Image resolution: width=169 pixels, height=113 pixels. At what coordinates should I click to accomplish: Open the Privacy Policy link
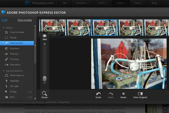click(64, 102)
